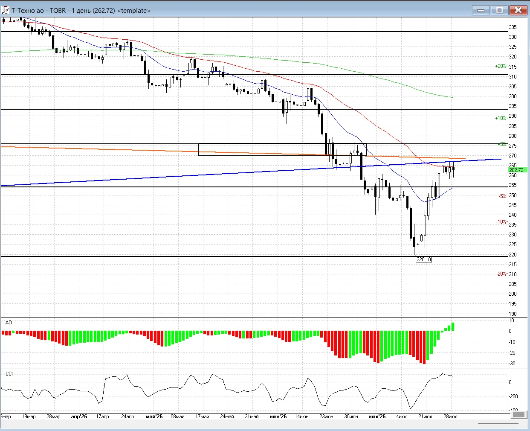The width and height of the screenshot is (530, 431).
Task: Click the 220.10 low price label
Action: (424, 259)
